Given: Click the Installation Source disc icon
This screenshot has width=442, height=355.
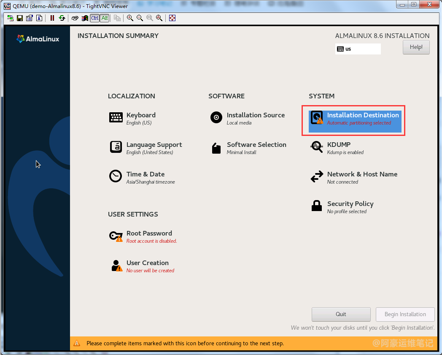Looking at the screenshot, I should click(x=216, y=117).
